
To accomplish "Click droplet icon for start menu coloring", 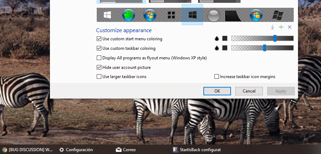I will coord(217,38).
